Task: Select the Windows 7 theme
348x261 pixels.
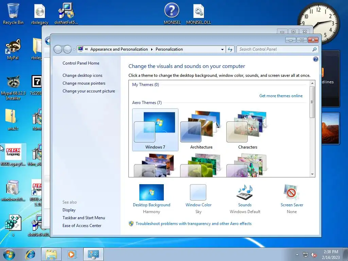Action: coord(155,130)
